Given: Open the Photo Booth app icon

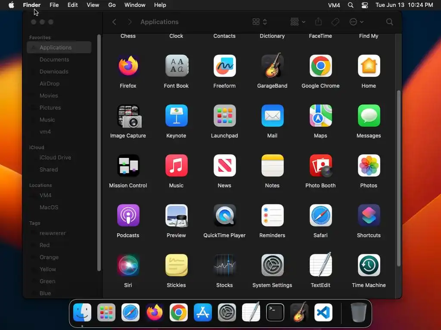Looking at the screenshot, I should click(x=320, y=165).
